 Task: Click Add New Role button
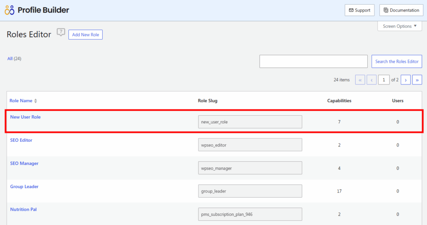(x=85, y=35)
